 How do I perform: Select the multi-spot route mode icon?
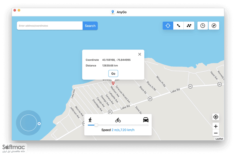point(189,26)
